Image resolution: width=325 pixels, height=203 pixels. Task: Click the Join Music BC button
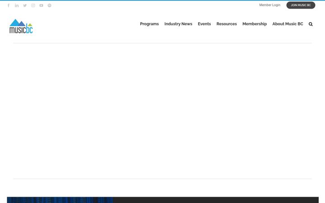coord(301,5)
